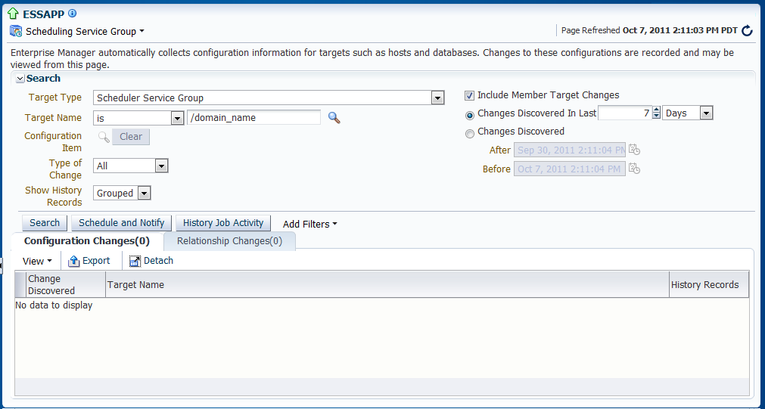This screenshot has height=409, width=765.
Task: Click the Export label in toolbar
Action: click(96, 261)
